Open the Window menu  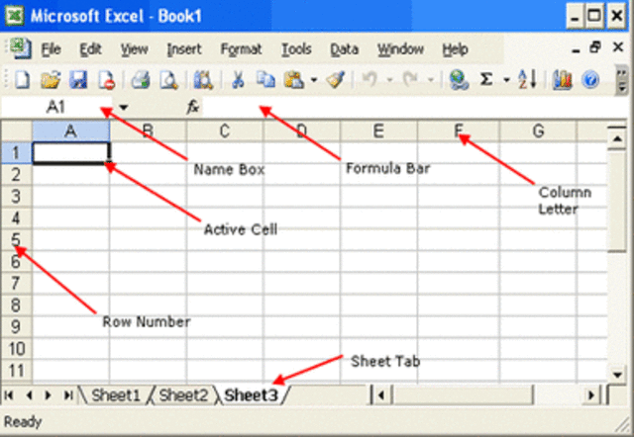pyautogui.click(x=400, y=49)
